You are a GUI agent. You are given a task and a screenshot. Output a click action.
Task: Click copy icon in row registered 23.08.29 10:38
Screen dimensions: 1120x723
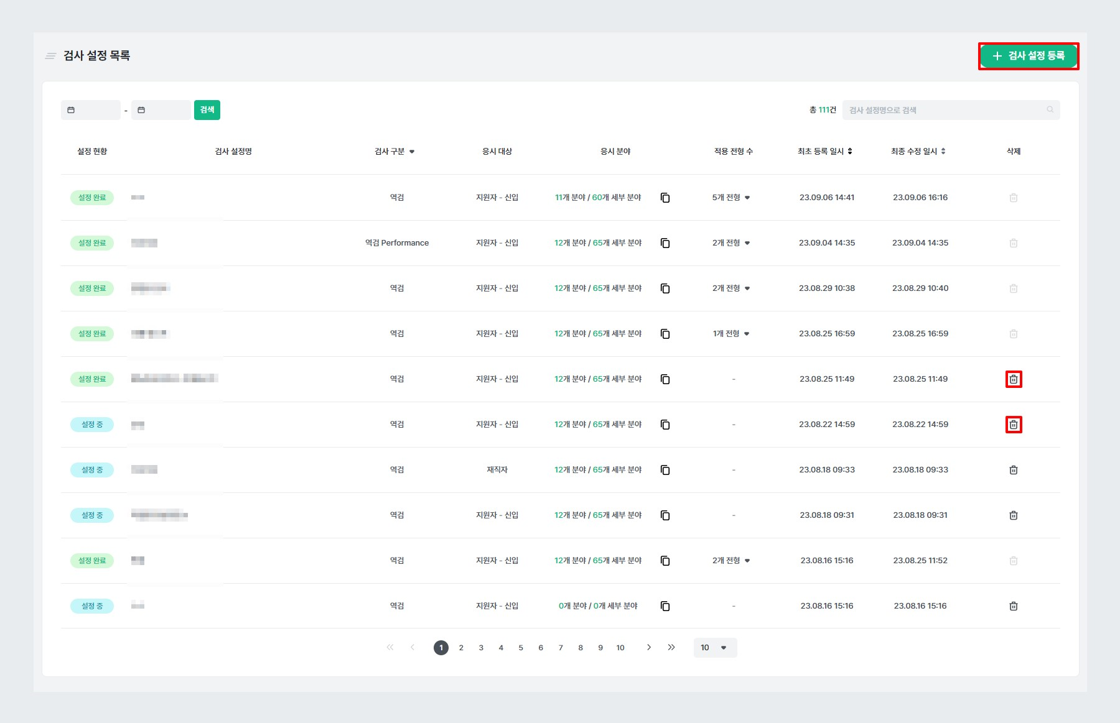(x=665, y=288)
